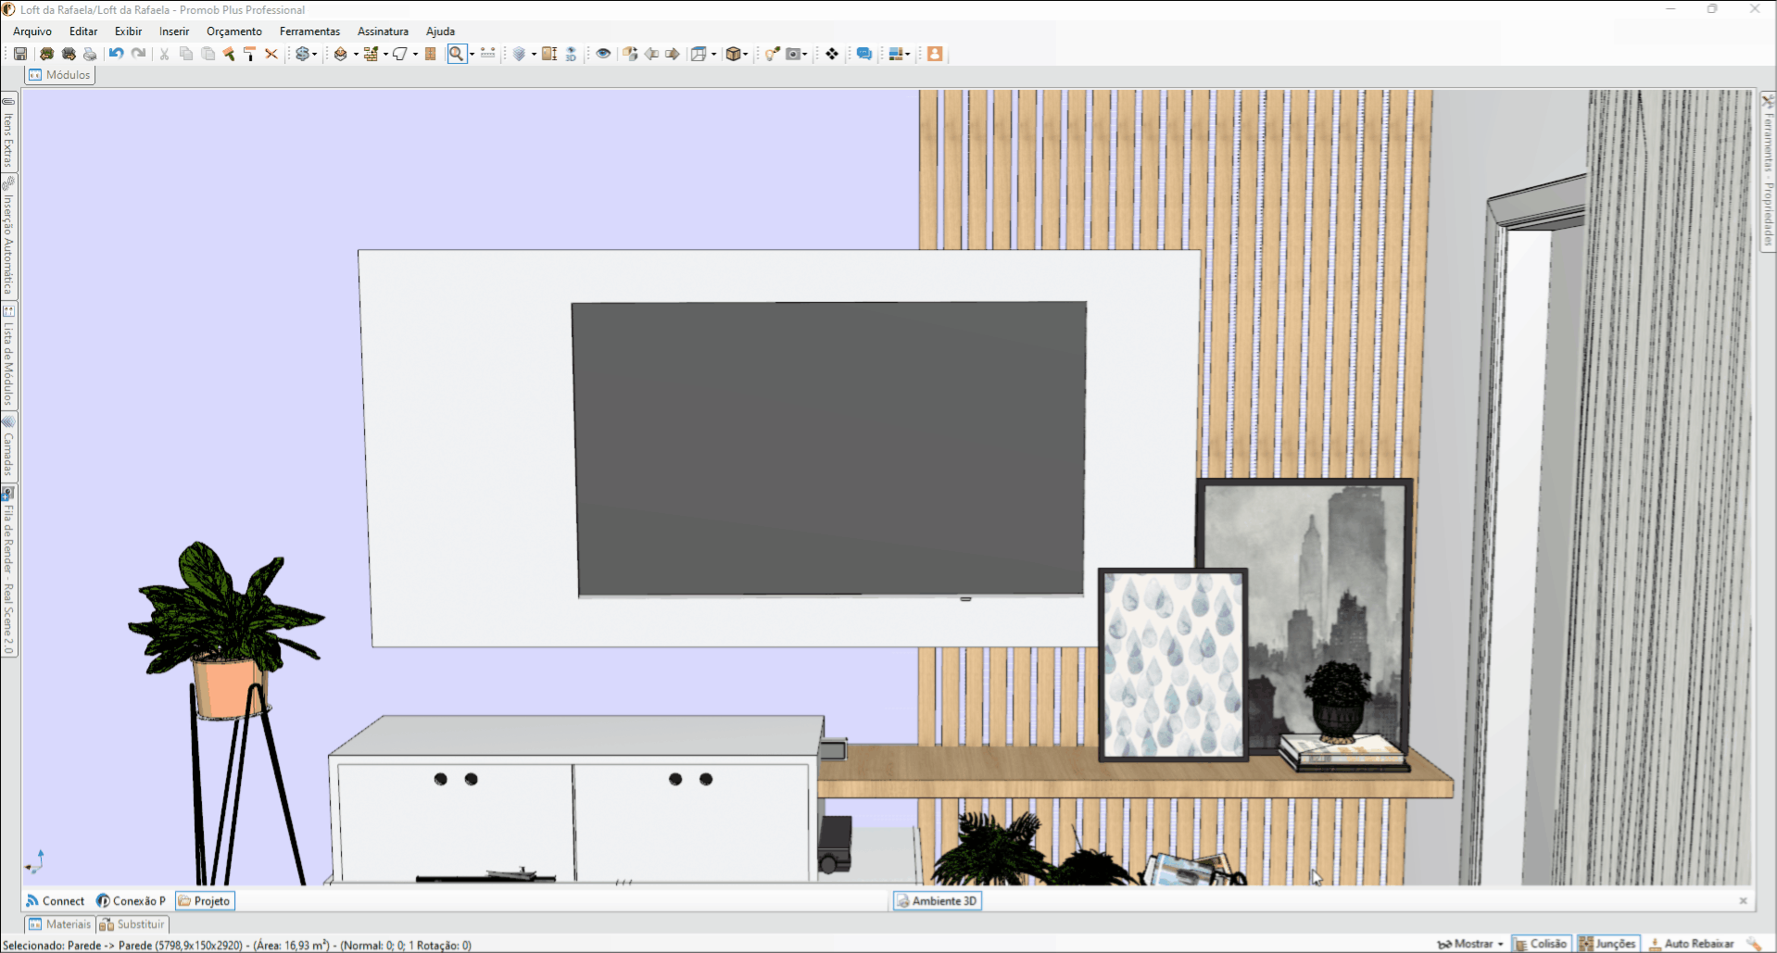Click the four-diamond move icon
This screenshot has width=1777, height=953.
point(832,54)
